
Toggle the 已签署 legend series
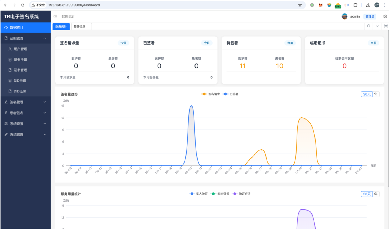click(230, 94)
